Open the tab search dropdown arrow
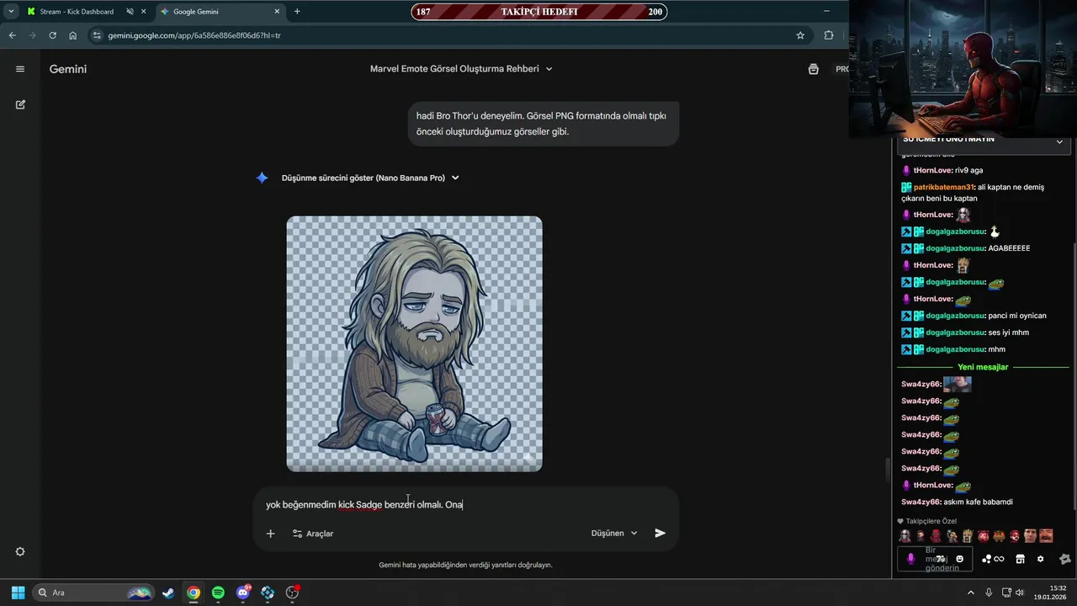 click(x=10, y=12)
